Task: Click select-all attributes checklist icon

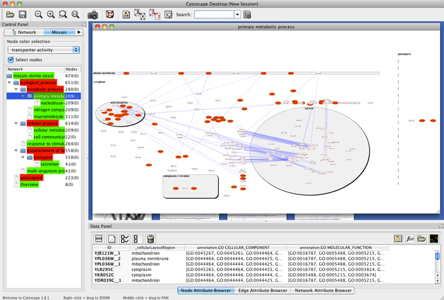Action: coord(125,239)
